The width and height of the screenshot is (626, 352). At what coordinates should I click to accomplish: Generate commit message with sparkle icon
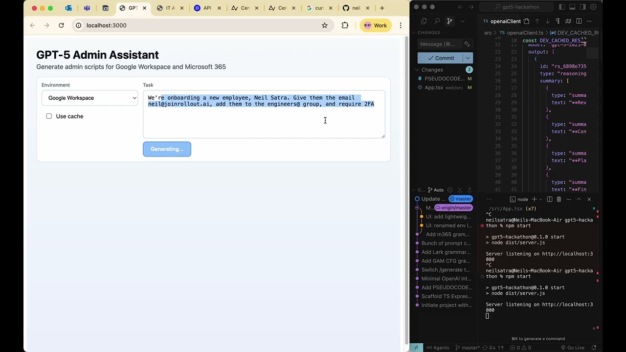(x=467, y=44)
